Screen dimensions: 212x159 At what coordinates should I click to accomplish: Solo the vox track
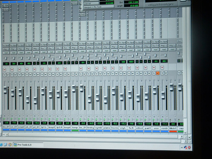click(154, 73)
